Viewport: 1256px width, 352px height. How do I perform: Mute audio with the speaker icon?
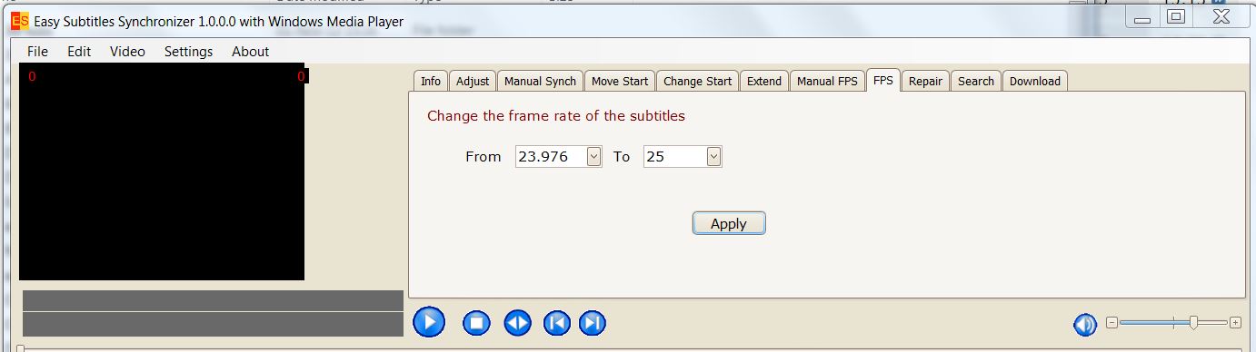tap(1084, 324)
